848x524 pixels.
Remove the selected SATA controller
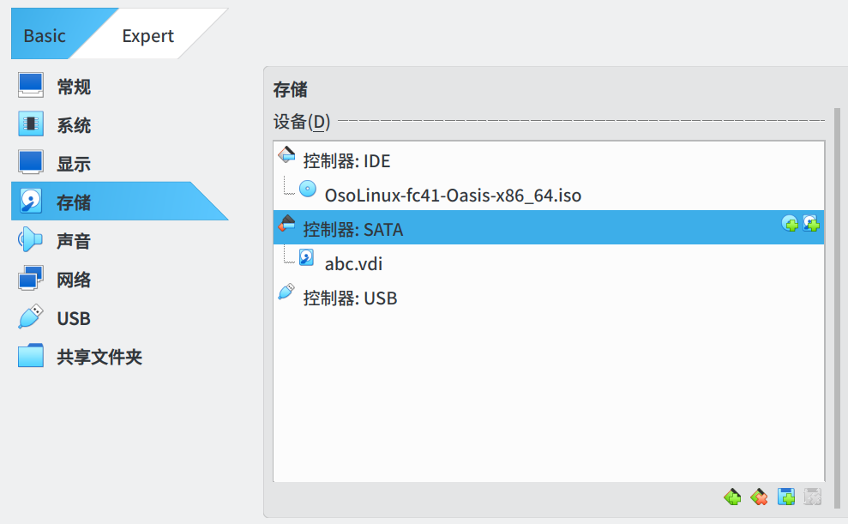tap(758, 497)
